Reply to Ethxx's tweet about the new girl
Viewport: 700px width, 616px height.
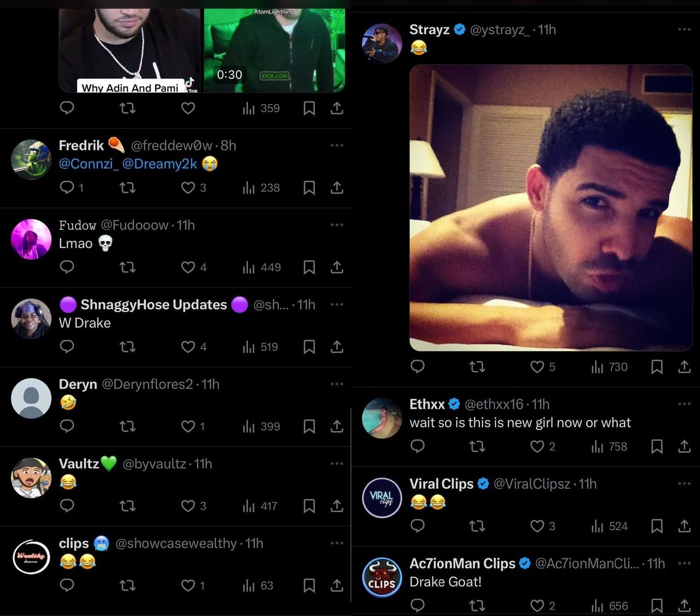click(418, 446)
